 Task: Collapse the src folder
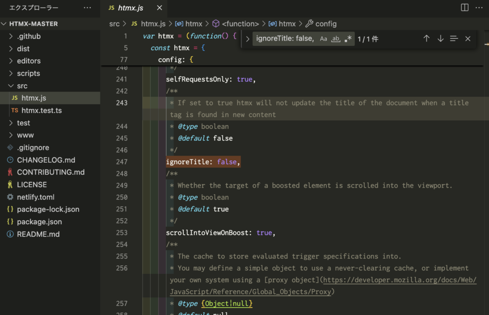coord(22,86)
